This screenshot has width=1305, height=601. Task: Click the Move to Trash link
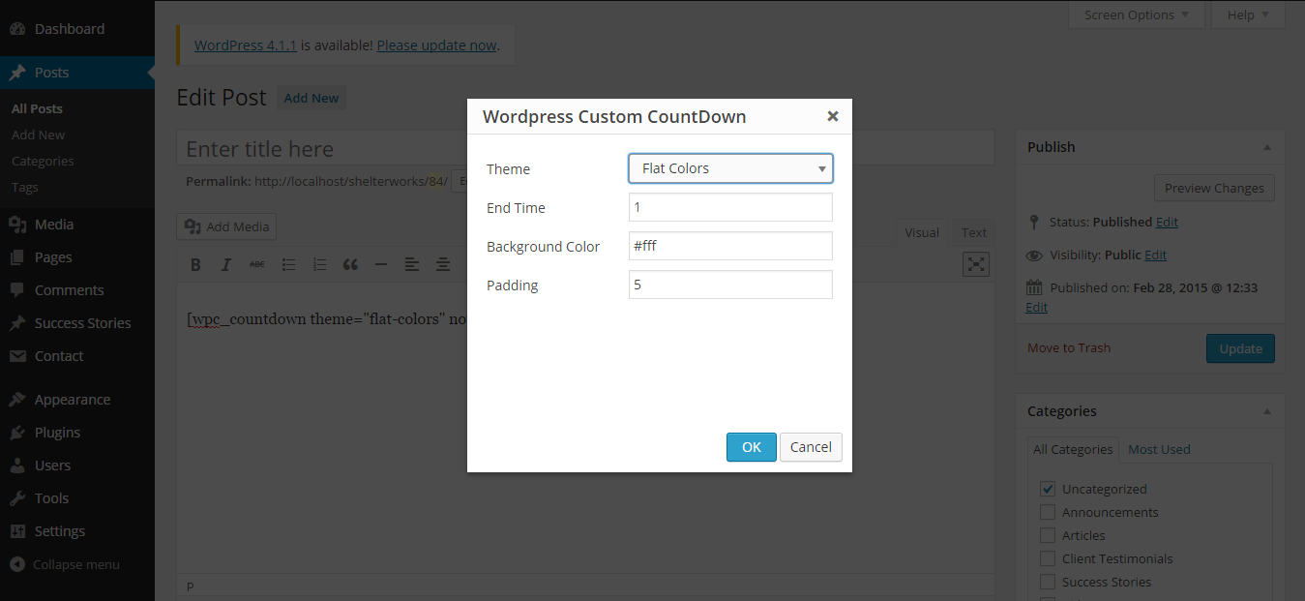(x=1069, y=347)
